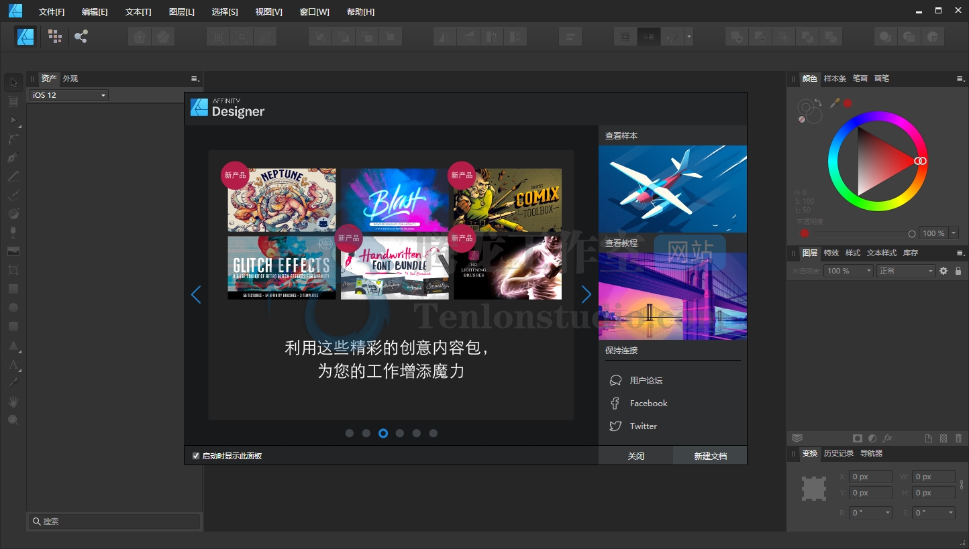The height and width of the screenshot is (549, 969).
Task: Click the fx layer effects icon
Action: tap(887, 438)
